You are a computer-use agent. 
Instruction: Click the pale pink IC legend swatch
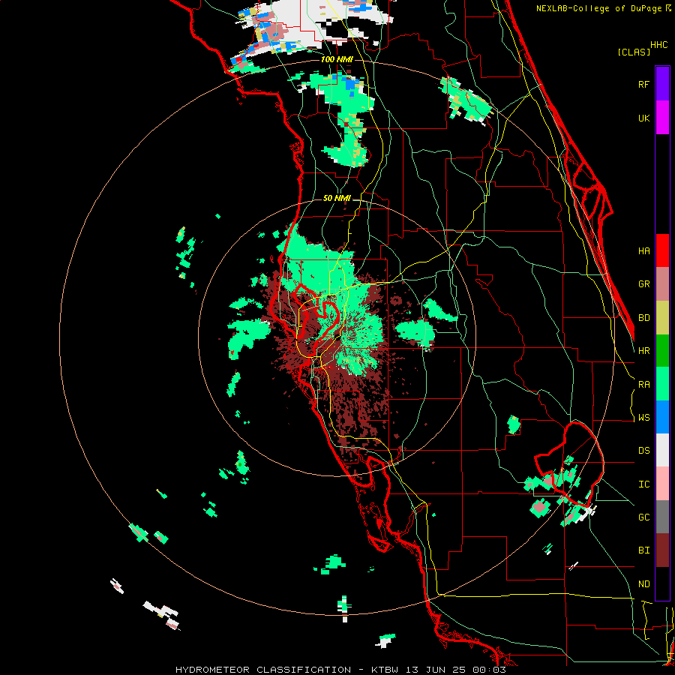(x=662, y=484)
